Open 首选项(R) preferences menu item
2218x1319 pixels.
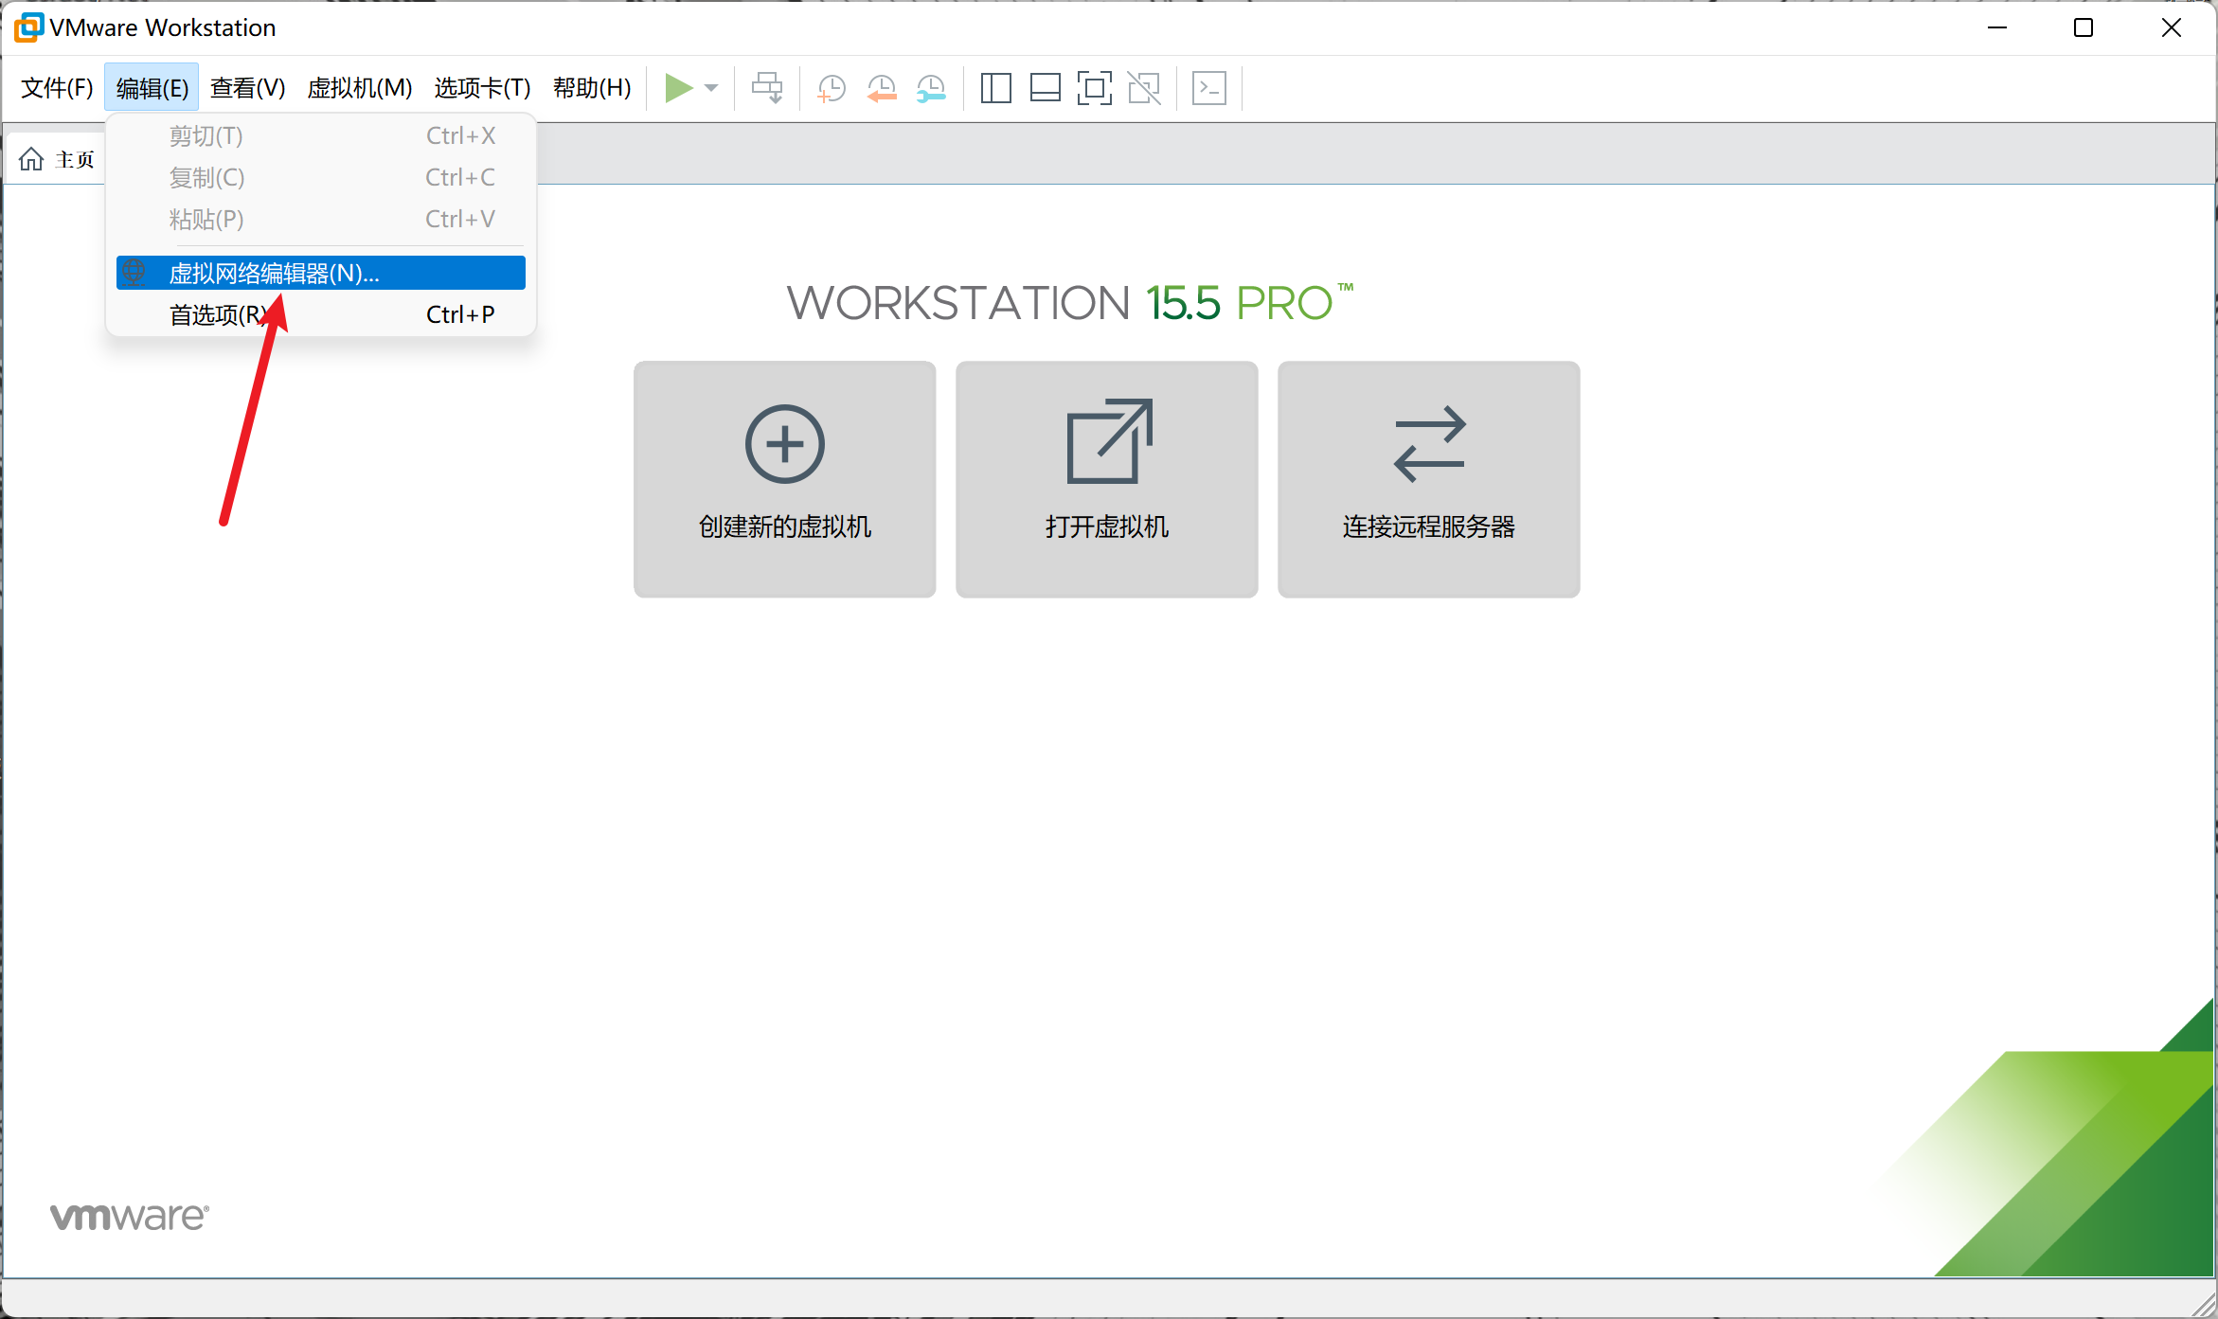tap(218, 314)
